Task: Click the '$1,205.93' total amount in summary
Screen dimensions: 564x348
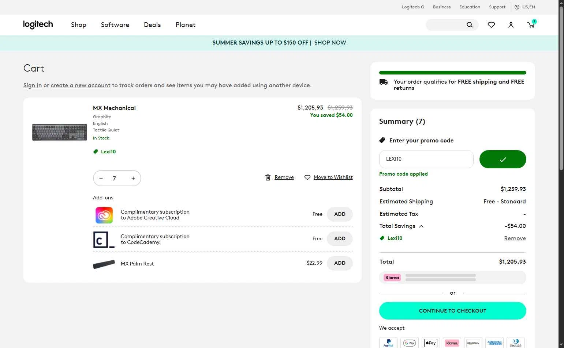Action: coord(512,262)
